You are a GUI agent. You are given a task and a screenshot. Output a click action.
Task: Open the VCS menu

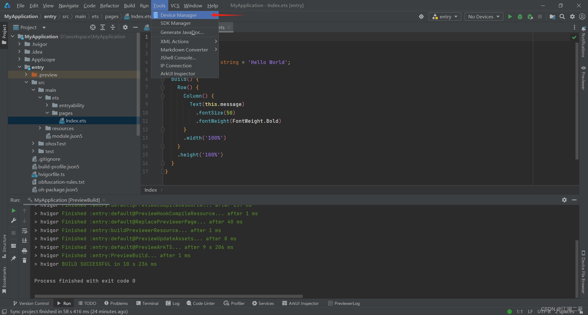175,6
